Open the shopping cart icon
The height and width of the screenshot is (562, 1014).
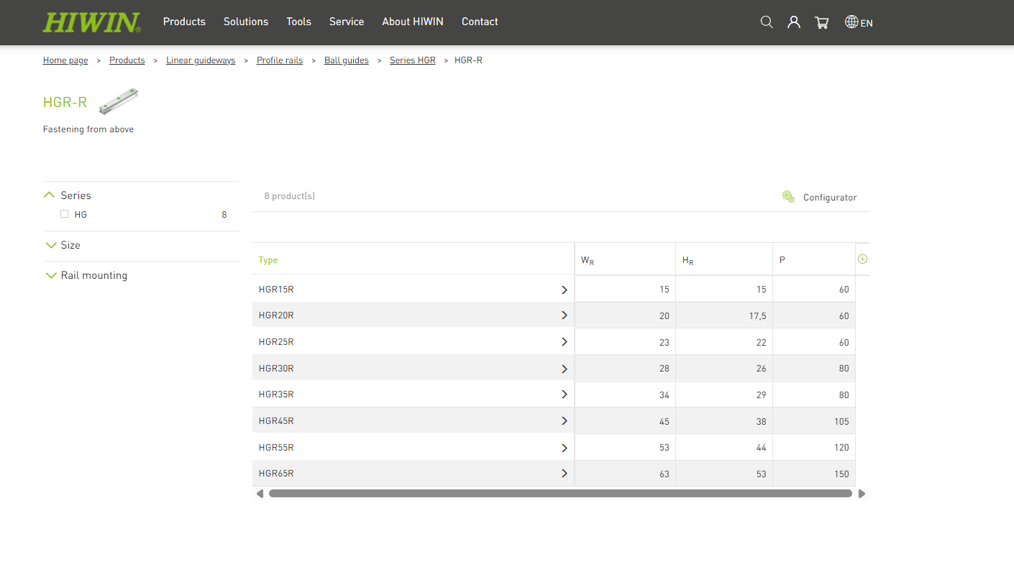(821, 22)
